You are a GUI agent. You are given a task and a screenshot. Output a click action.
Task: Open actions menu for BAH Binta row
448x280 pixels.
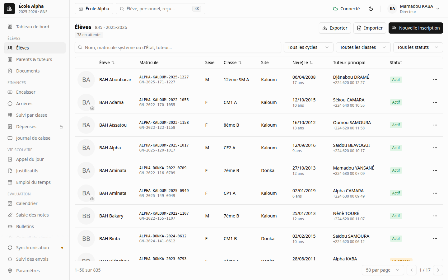pyautogui.click(x=435, y=239)
